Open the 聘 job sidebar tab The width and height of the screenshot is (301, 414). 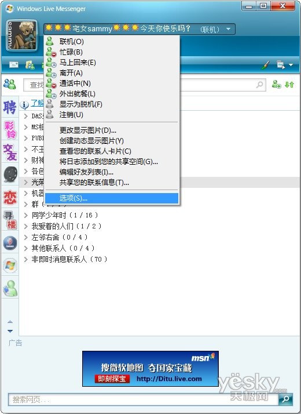(10, 107)
